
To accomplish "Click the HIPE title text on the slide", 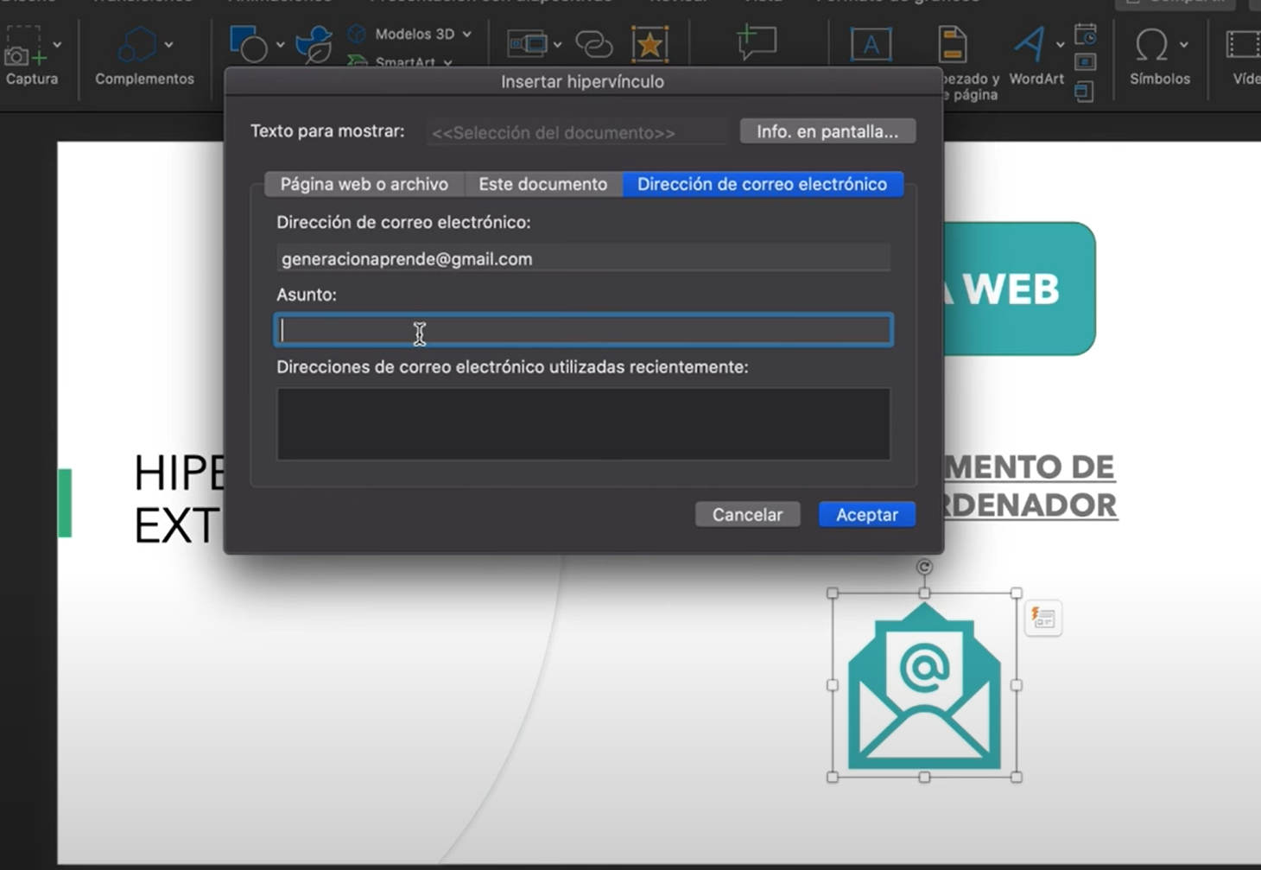I will 180,473.
